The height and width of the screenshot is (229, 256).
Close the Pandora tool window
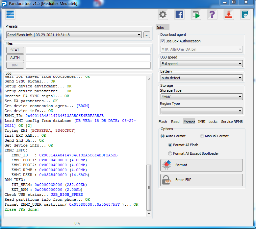tap(246, 2)
